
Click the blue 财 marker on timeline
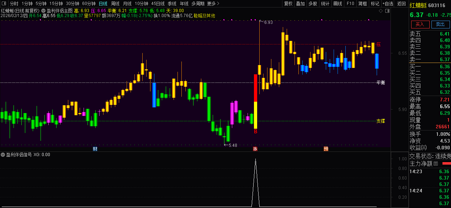(x=95, y=149)
